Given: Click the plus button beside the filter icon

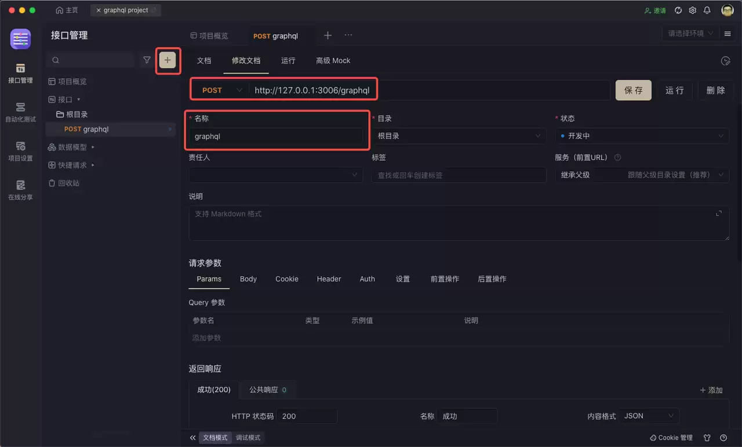Looking at the screenshot, I should coord(168,60).
